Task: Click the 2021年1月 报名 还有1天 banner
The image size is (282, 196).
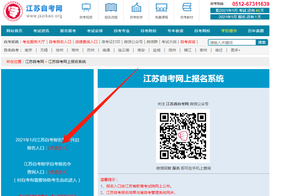Action: [x=240, y=17]
